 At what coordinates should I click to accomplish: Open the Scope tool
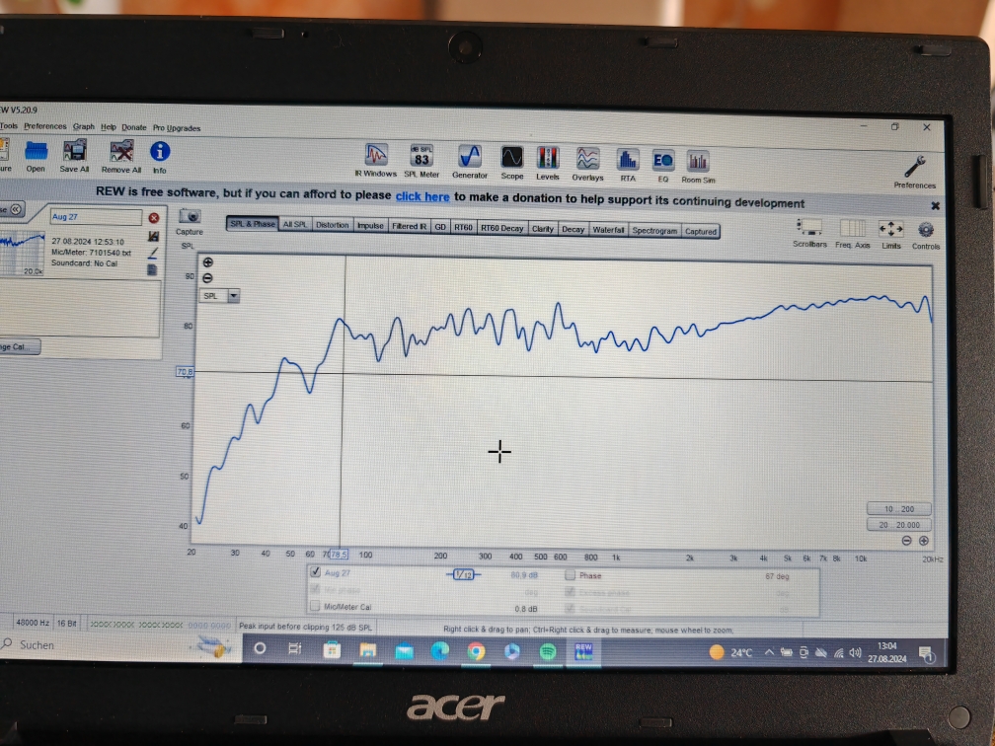(x=511, y=158)
